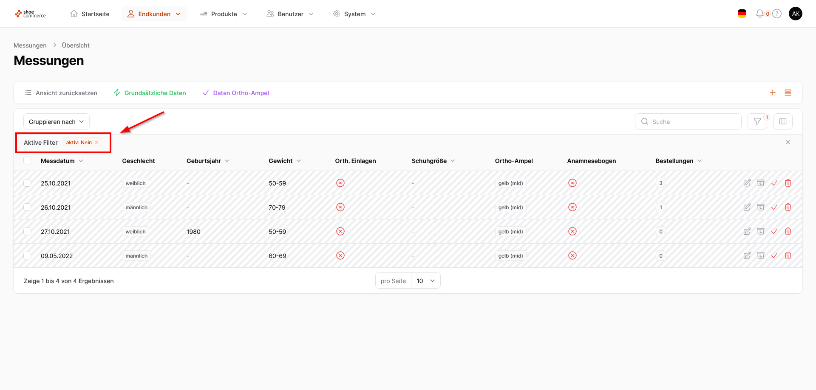Open the column visibility settings icon

782,122
